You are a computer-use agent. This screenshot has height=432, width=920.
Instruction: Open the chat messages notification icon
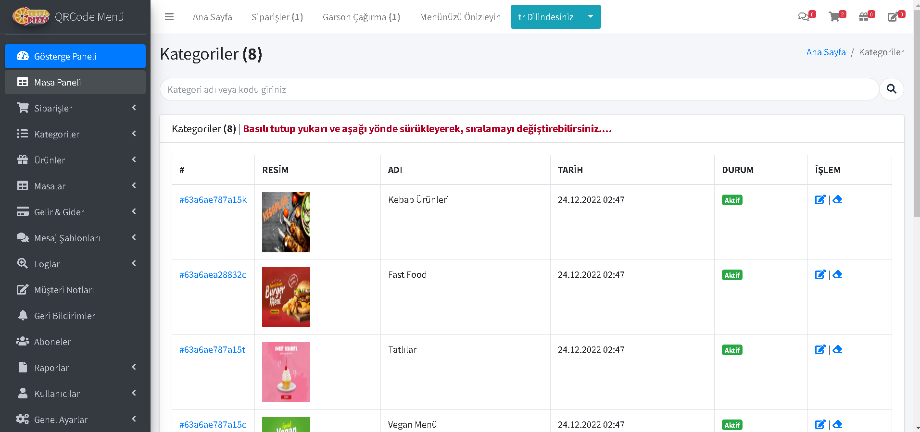pyautogui.click(x=803, y=17)
